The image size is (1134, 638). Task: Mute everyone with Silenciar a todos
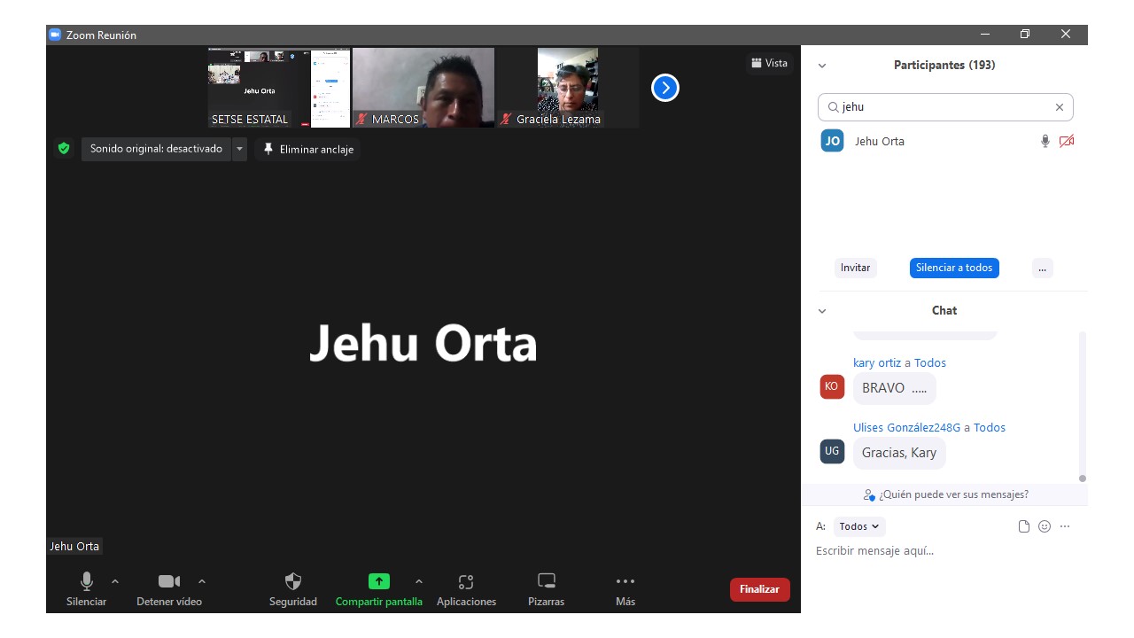tap(954, 268)
